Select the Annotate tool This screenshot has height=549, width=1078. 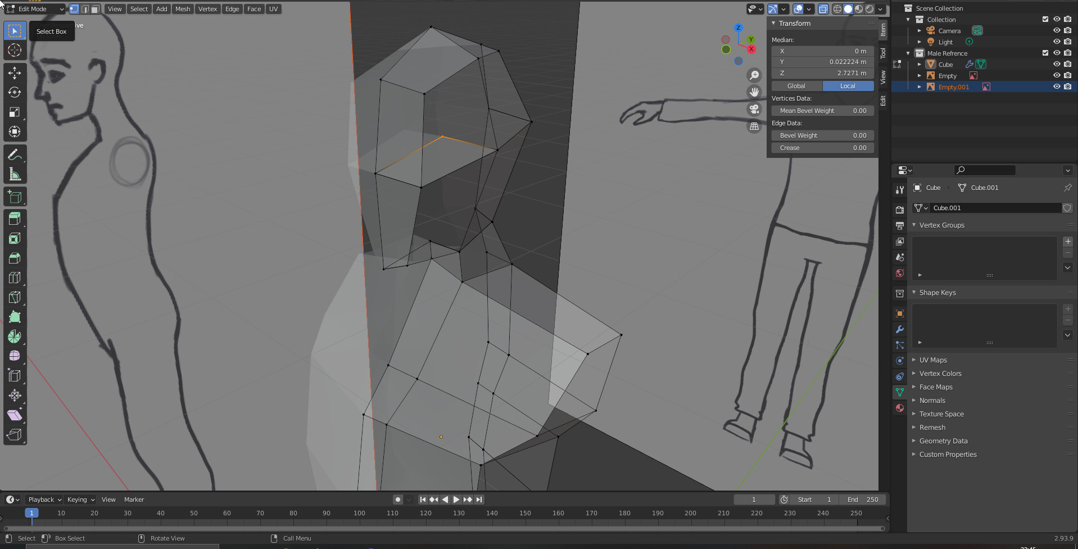coord(15,154)
